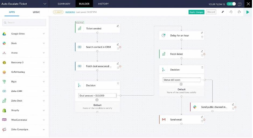Image resolution: width=253 pixels, height=138 pixels.
Task: Expand the Slack app list
Action: pyautogui.click(x=44, y=43)
